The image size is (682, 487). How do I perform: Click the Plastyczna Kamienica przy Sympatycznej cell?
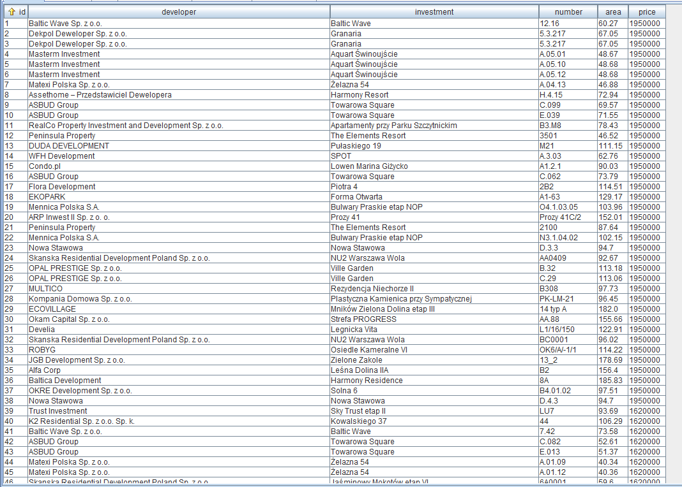coord(400,299)
